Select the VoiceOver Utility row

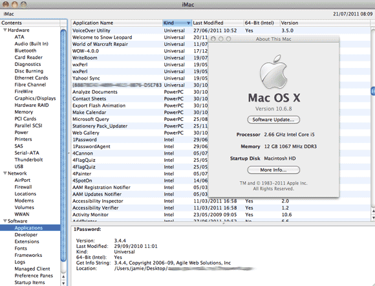click(220, 30)
